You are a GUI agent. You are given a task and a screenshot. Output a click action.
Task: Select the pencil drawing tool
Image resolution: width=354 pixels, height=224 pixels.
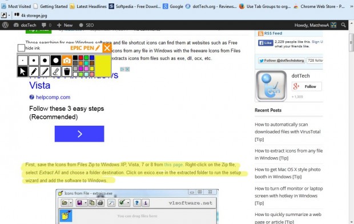click(34, 71)
